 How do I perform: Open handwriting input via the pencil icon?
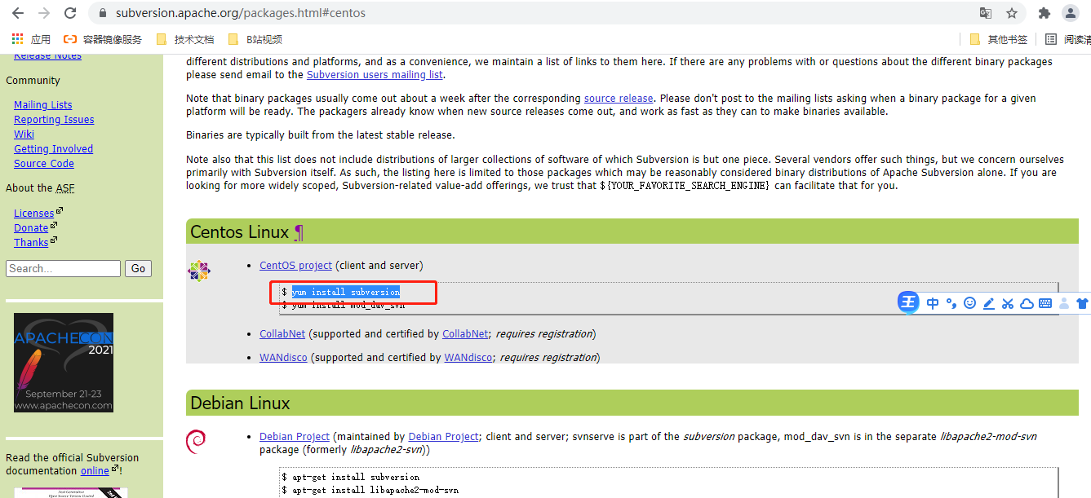tap(989, 302)
